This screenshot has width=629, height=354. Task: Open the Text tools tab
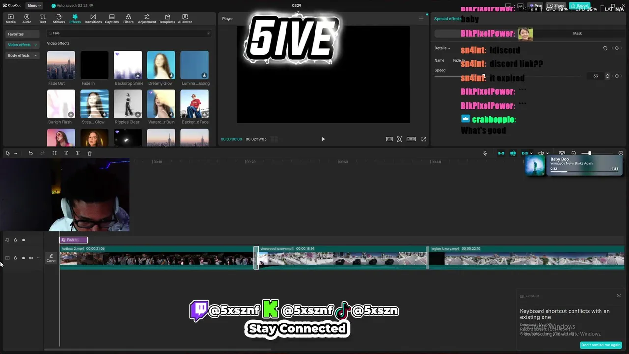coord(43,19)
